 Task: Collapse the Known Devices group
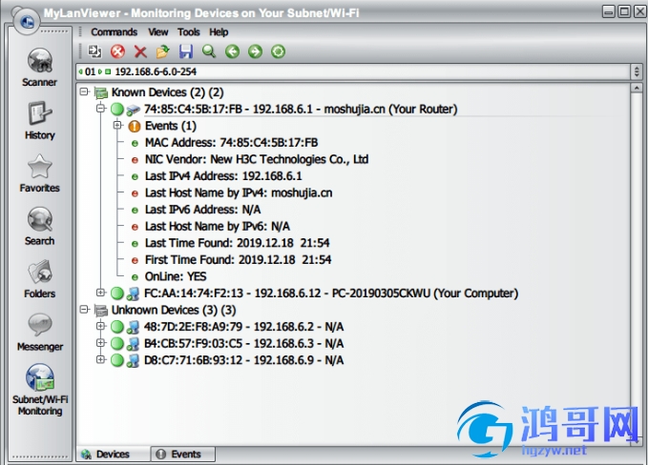(84, 91)
